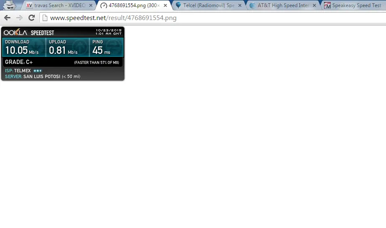Click the 45 ms ping value
Image resolution: width=386 pixels, height=228 pixels.
coord(101,50)
